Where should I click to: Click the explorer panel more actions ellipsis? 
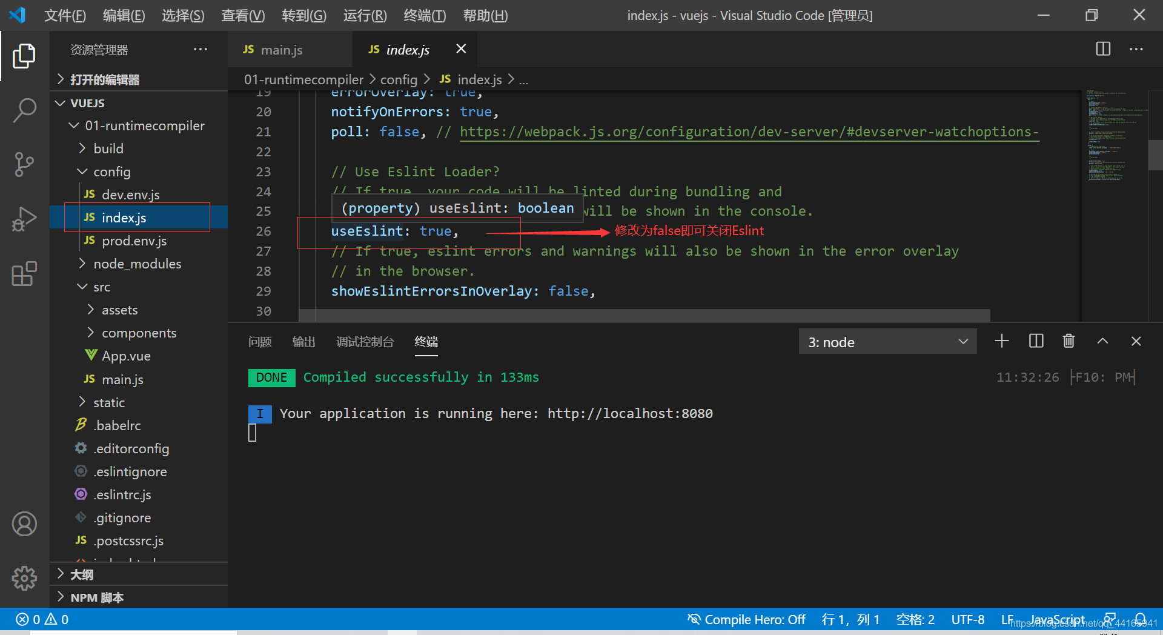click(200, 50)
